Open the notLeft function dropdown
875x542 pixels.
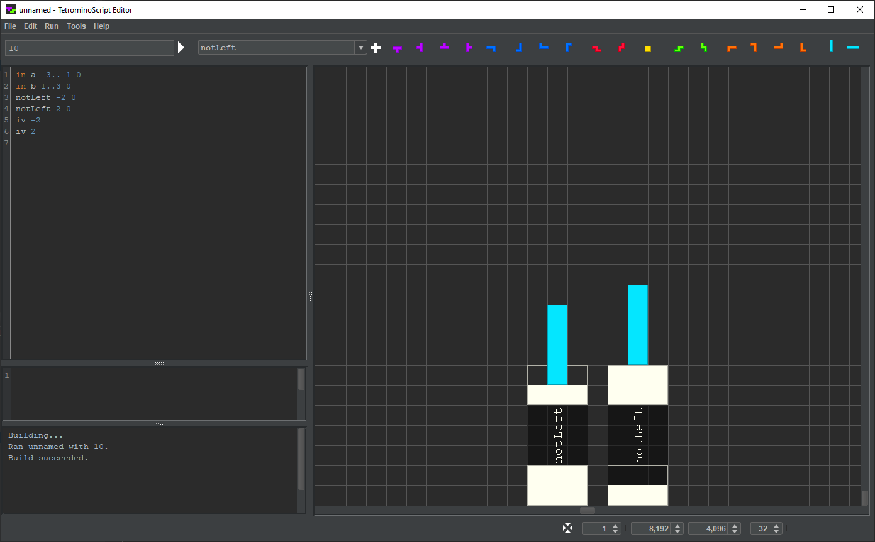(360, 48)
